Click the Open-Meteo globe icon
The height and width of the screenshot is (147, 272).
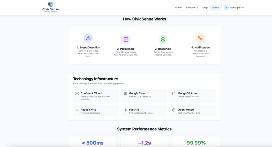pyautogui.click(x=174, y=110)
